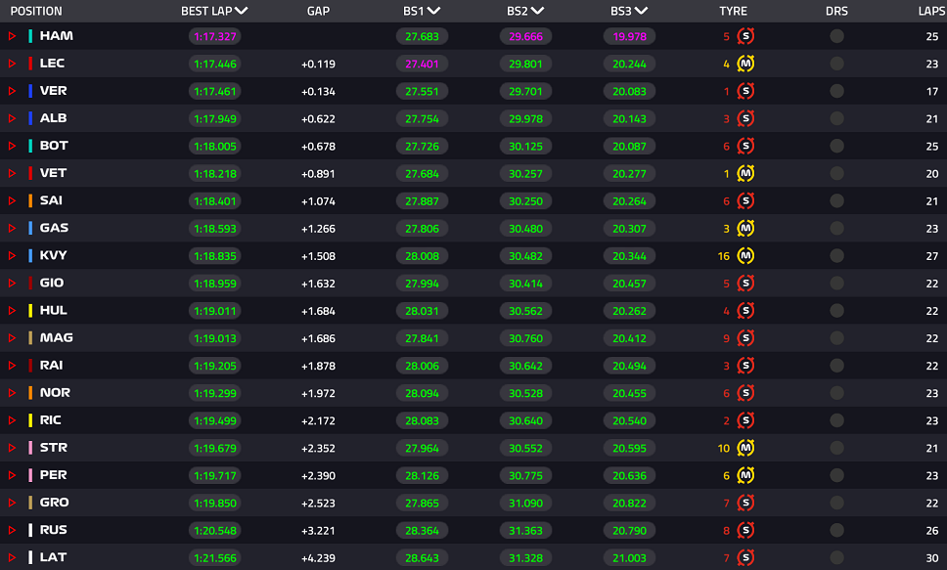Viewport: 947px width, 570px height.
Task: Click HAM's purple BS2 time 29.666
Action: pyautogui.click(x=525, y=36)
